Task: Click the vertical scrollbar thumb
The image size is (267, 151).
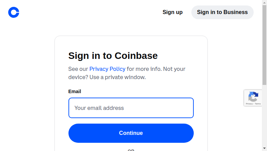Action: [265, 45]
